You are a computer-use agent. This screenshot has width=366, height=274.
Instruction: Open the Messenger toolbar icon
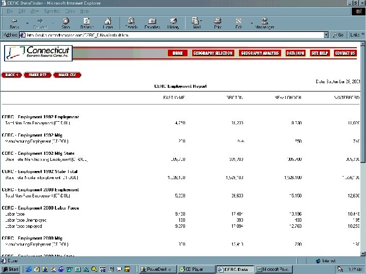(x=264, y=23)
